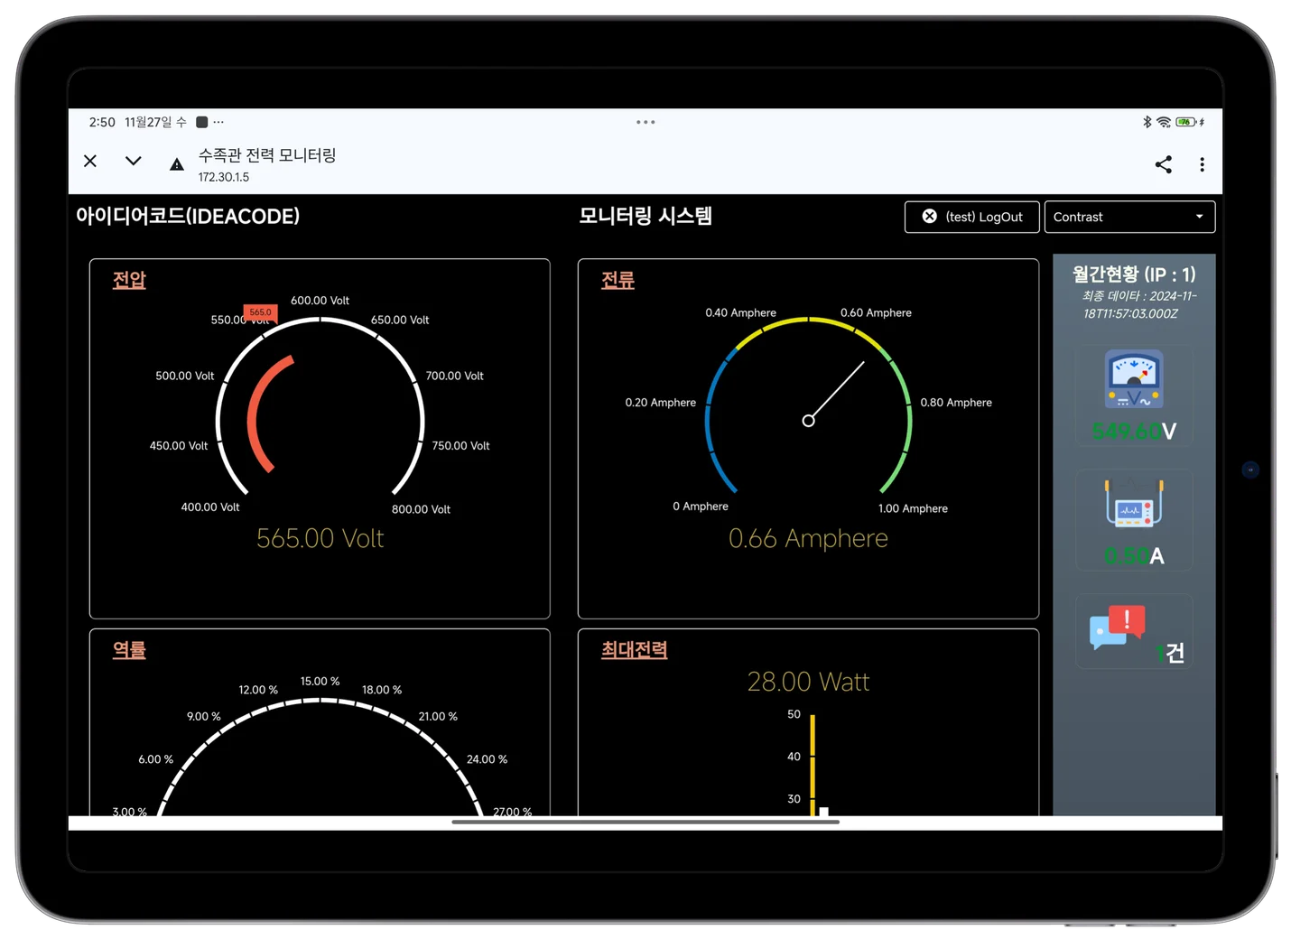Click the 0.66 Amphere reading
Image resolution: width=1291 pixels, height=939 pixels.
(808, 538)
